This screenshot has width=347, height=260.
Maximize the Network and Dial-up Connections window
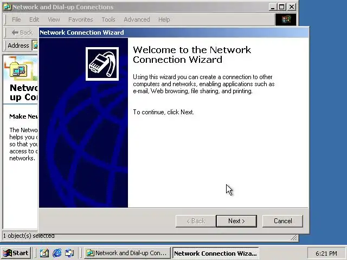pos(282,7)
